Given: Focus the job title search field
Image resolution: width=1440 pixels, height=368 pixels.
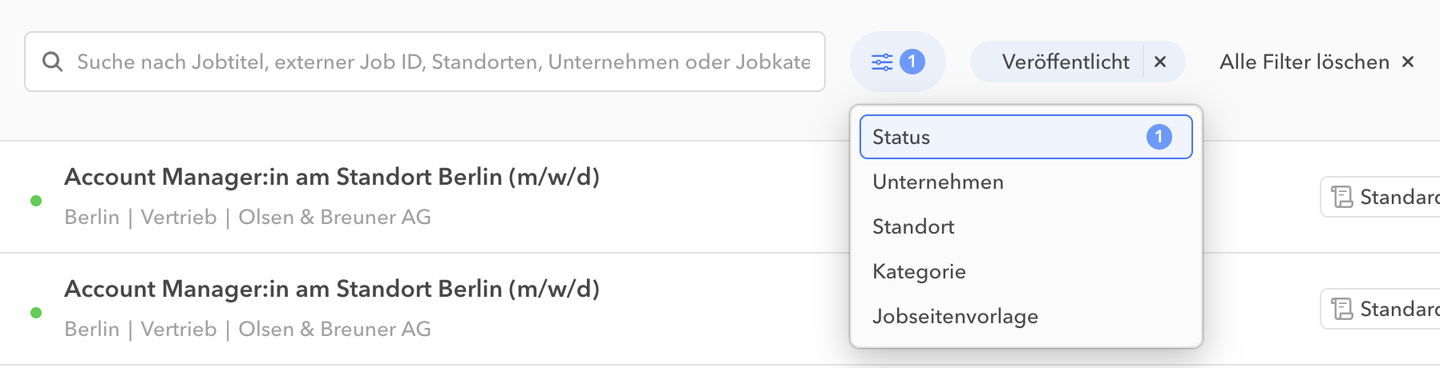Looking at the screenshot, I should 443,62.
